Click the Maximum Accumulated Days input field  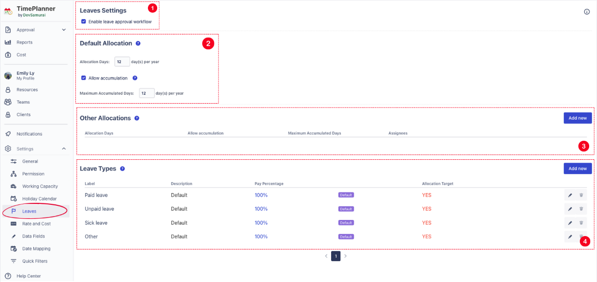click(x=146, y=93)
